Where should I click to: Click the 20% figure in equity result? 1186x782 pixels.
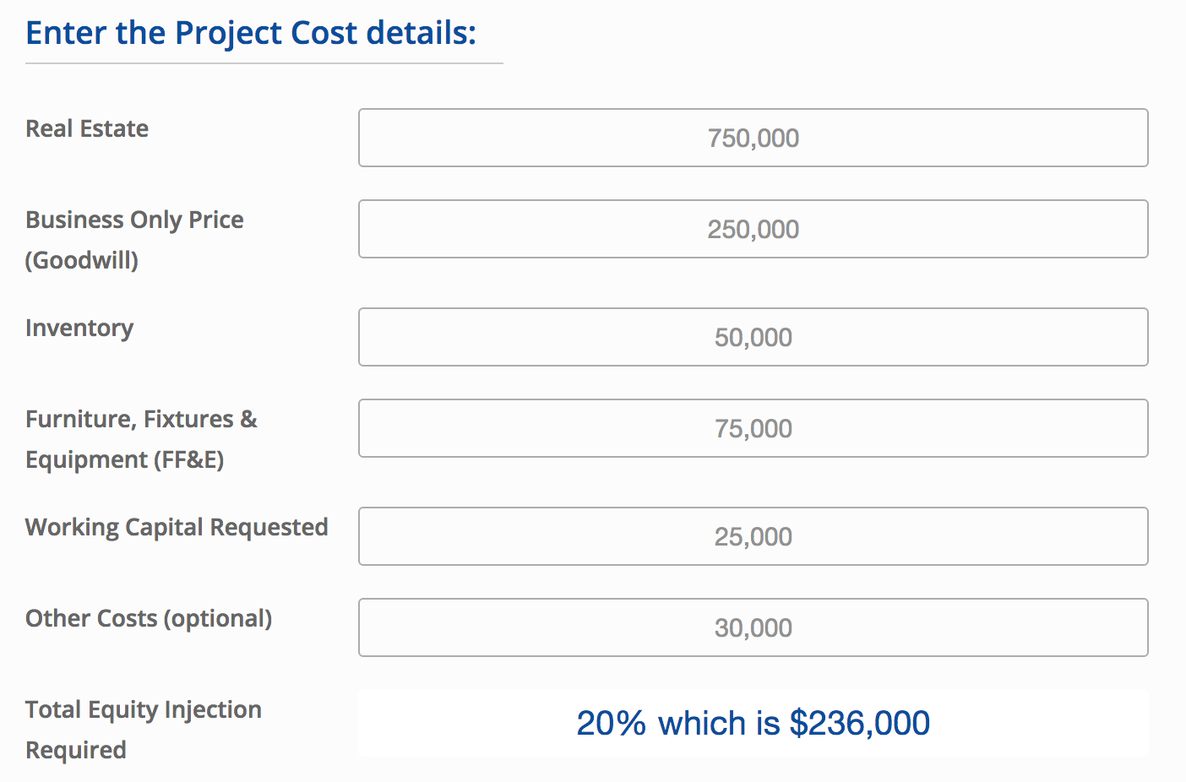point(611,723)
